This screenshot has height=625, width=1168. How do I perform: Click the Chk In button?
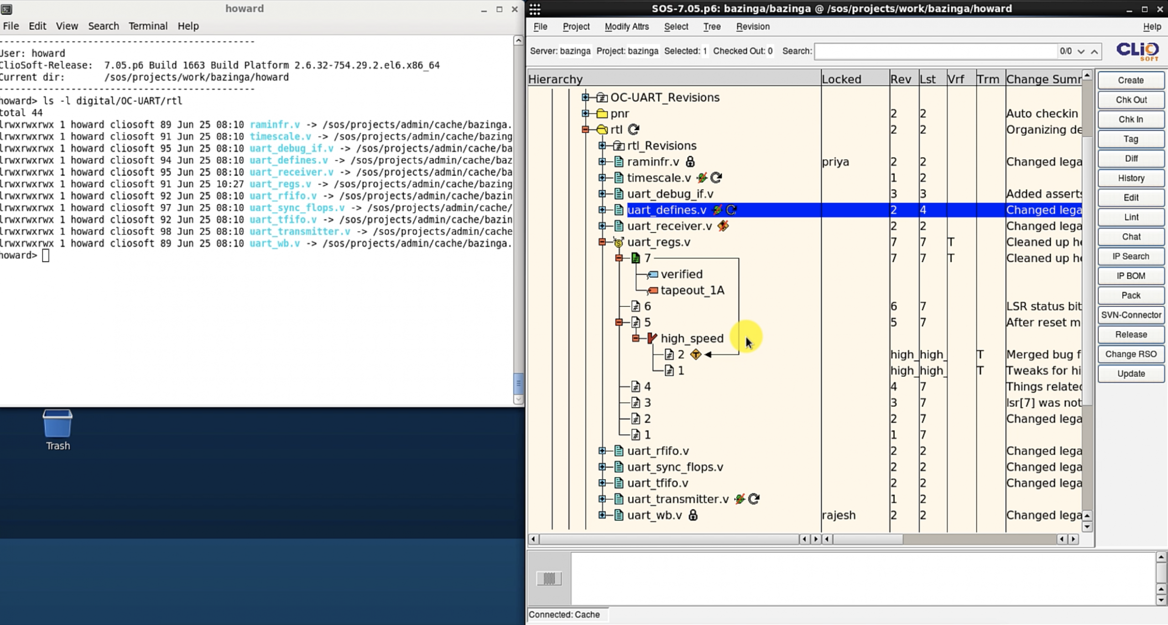(1131, 120)
